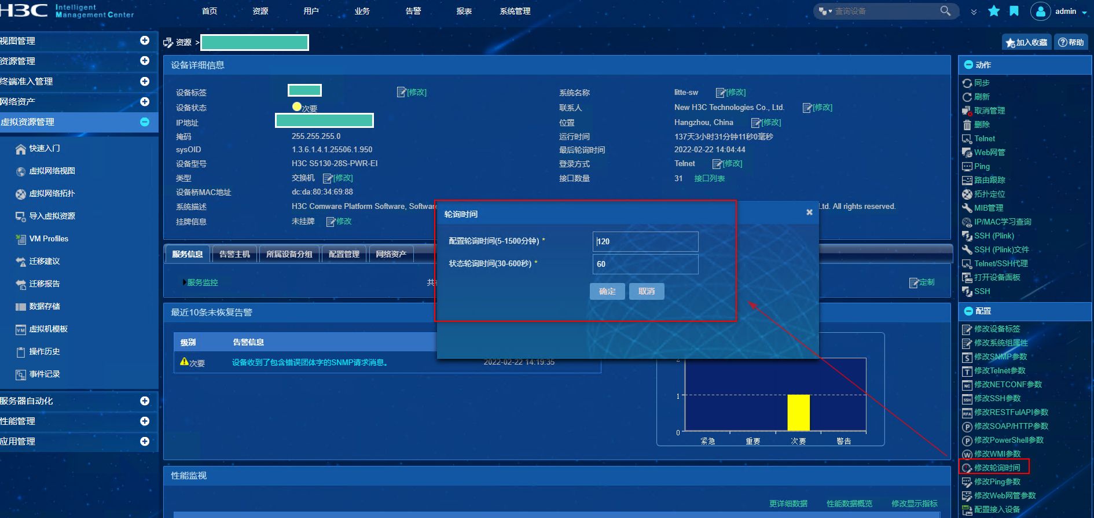Click 修改SNMP参数 configuration icon
Image resolution: width=1094 pixels, height=518 pixels.
[967, 357]
